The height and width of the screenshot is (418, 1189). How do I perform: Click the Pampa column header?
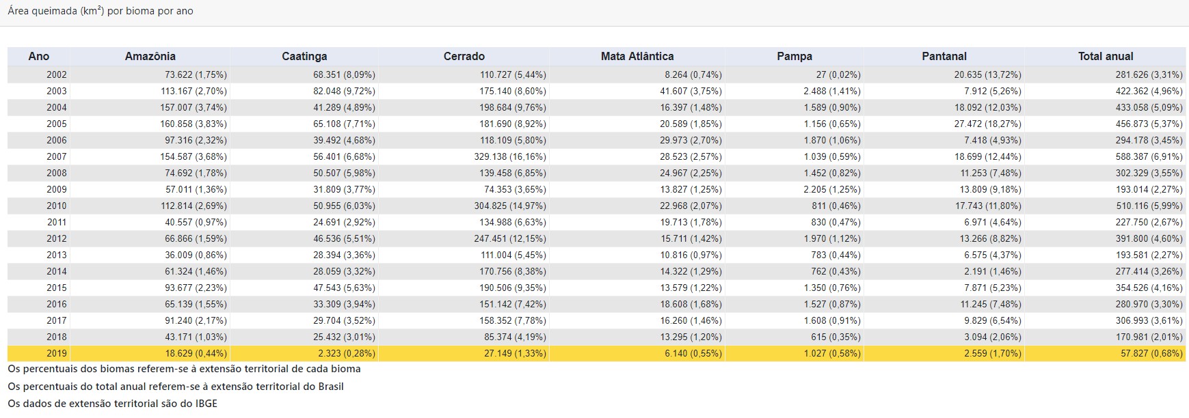point(794,57)
